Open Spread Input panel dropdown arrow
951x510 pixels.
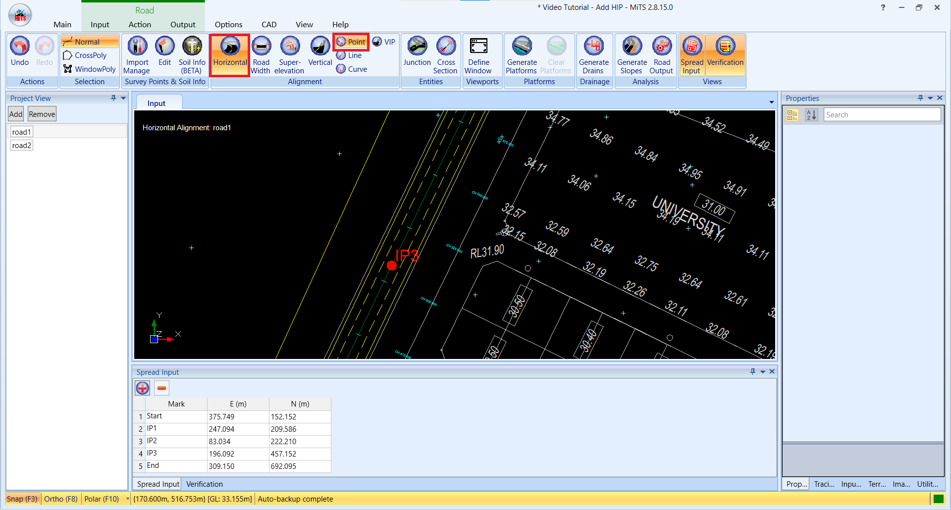coord(763,372)
